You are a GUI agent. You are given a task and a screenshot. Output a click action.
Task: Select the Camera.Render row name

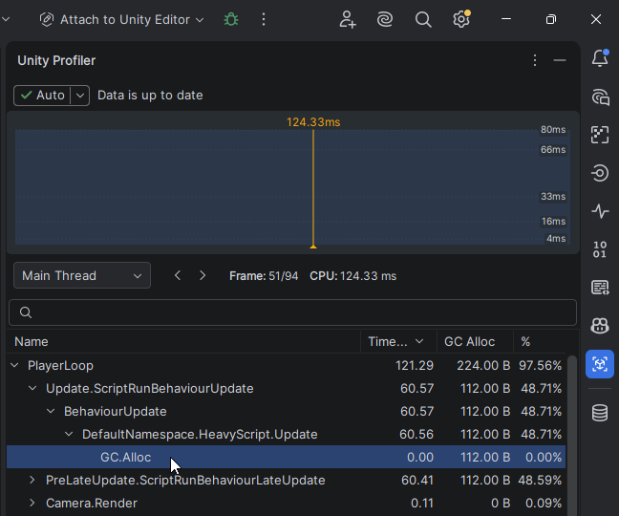(92, 503)
